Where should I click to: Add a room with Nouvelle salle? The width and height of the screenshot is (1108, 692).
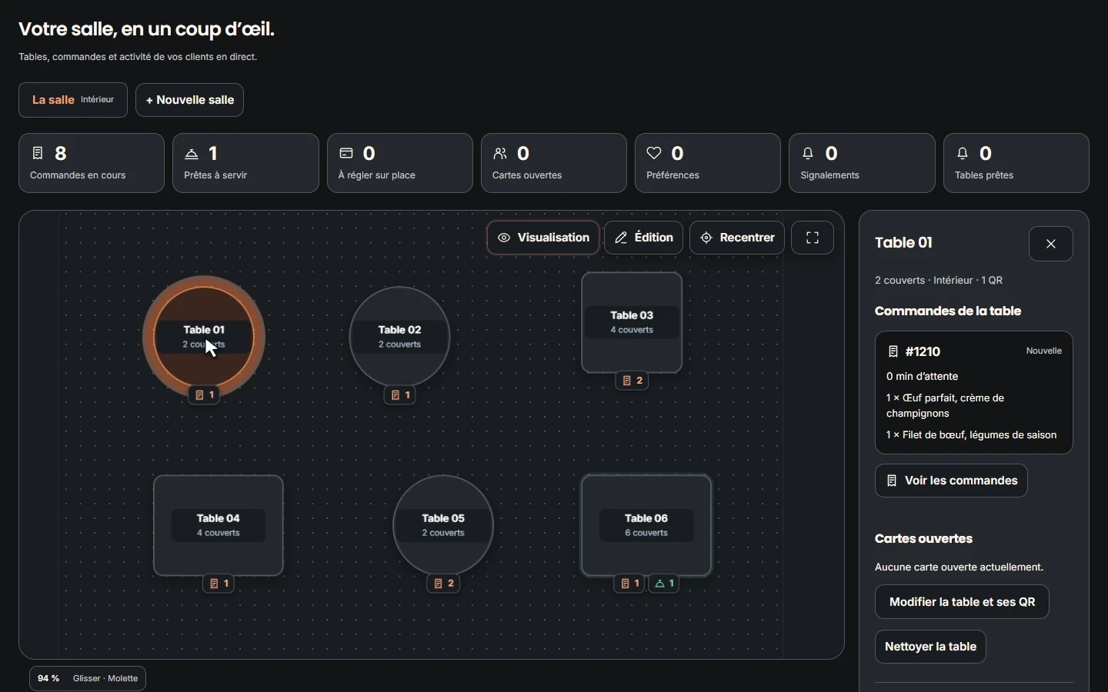coord(190,100)
